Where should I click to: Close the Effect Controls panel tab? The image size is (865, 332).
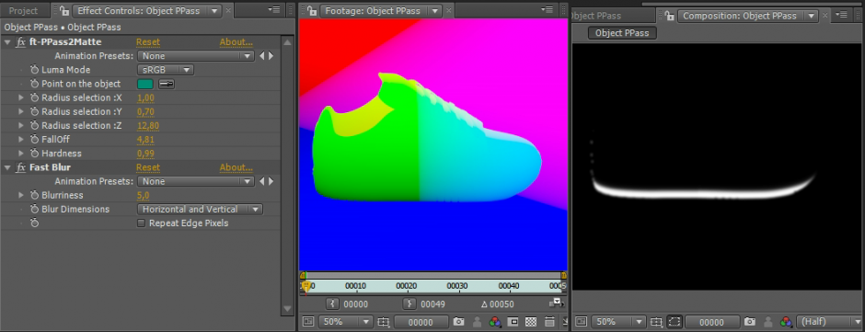point(229,10)
